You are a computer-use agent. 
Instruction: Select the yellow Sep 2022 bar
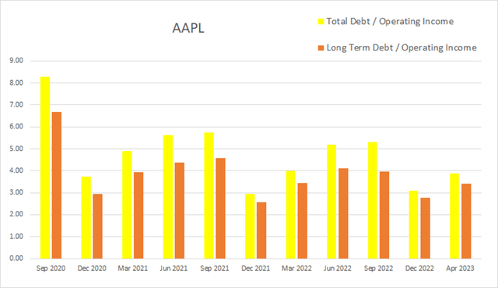click(x=373, y=200)
